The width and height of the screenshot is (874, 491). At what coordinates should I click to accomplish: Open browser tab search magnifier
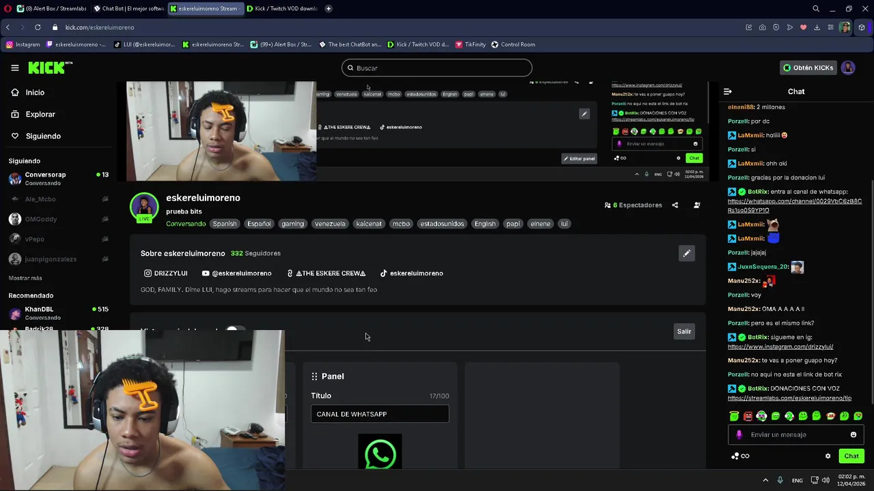point(816,8)
